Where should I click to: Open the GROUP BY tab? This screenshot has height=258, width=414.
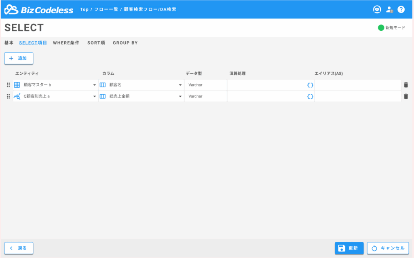[125, 43]
